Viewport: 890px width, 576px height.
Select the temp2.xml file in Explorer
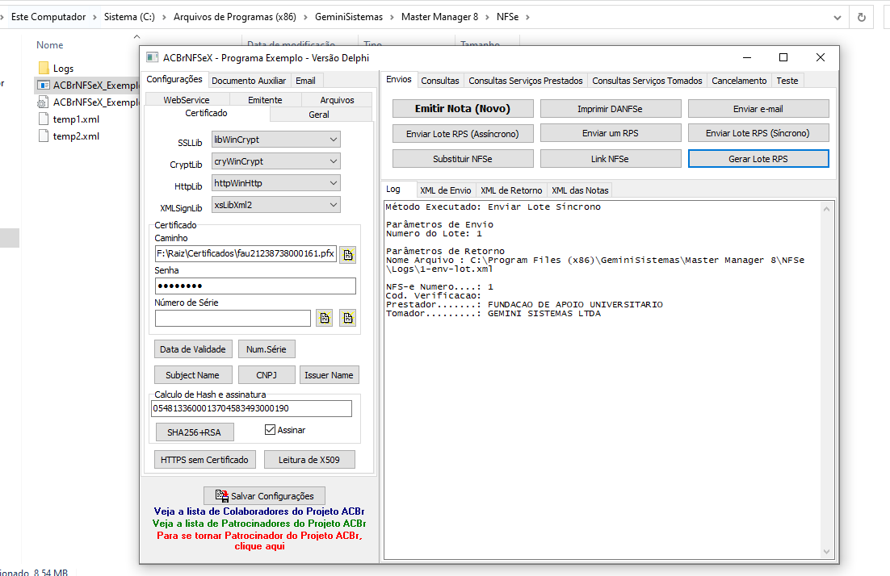[76, 136]
